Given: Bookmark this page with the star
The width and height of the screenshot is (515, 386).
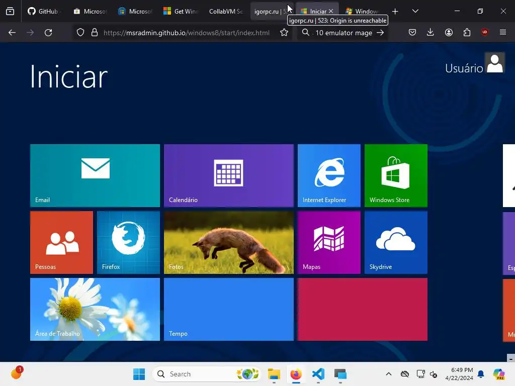Looking at the screenshot, I should [x=284, y=33].
